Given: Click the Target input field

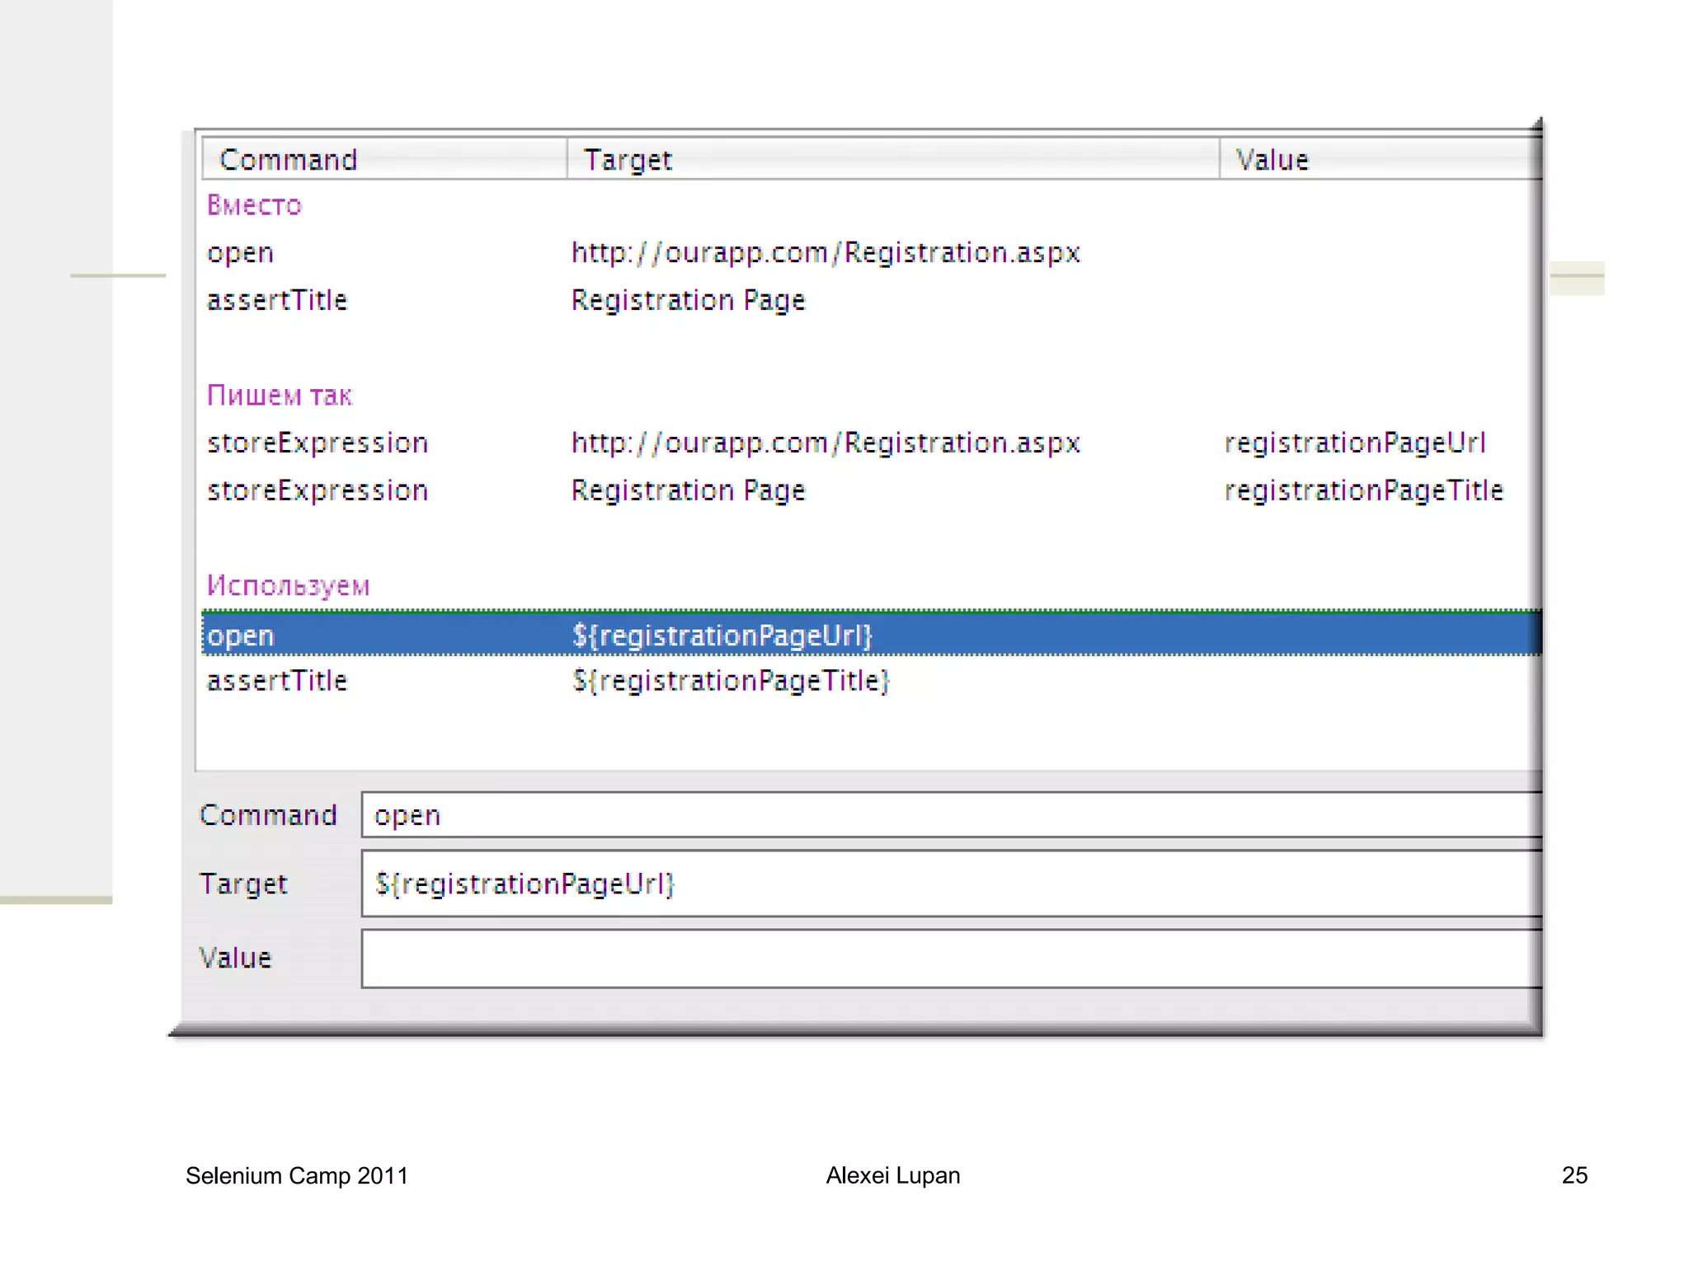Looking at the screenshot, I should (948, 884).
